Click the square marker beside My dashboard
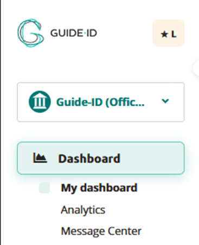The height and width of the screenshot is (245, 199). (x=44, y=188)
